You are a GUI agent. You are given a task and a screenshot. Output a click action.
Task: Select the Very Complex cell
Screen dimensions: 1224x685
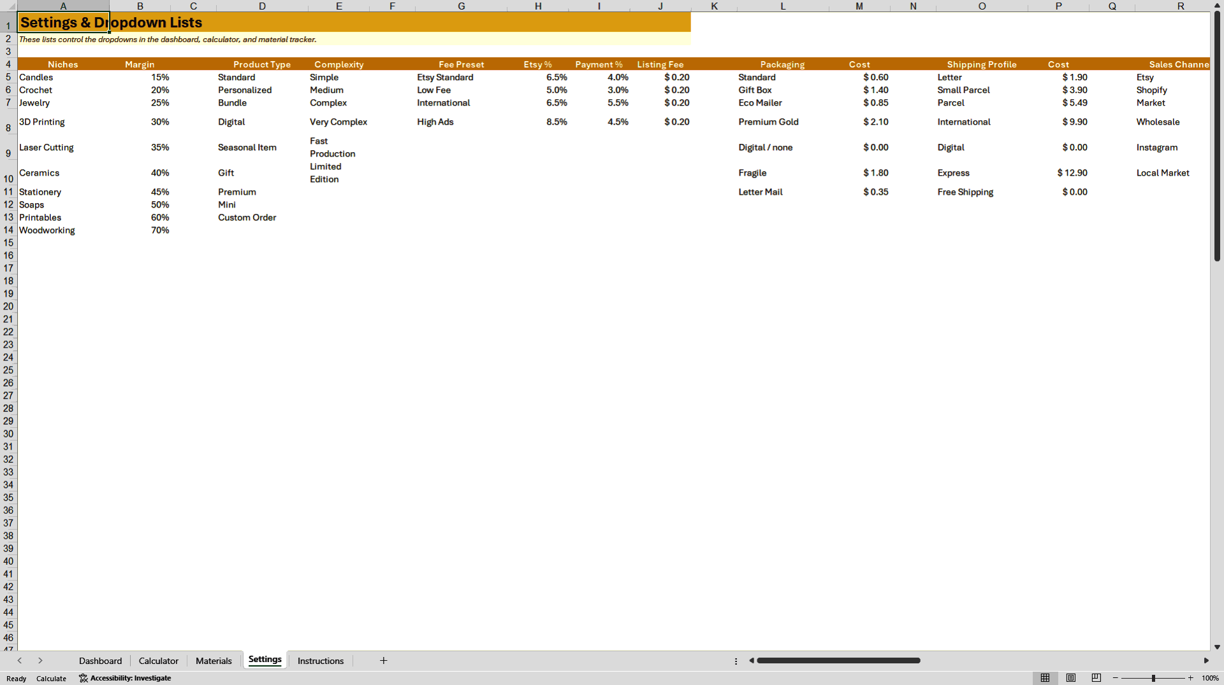339,122
